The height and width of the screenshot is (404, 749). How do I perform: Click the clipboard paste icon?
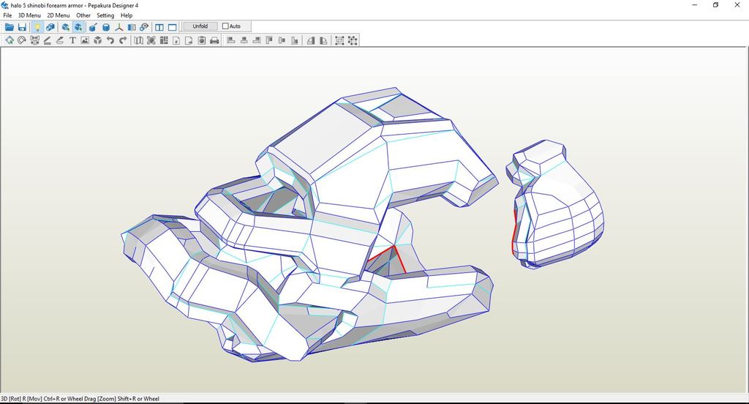pos(202,41)
